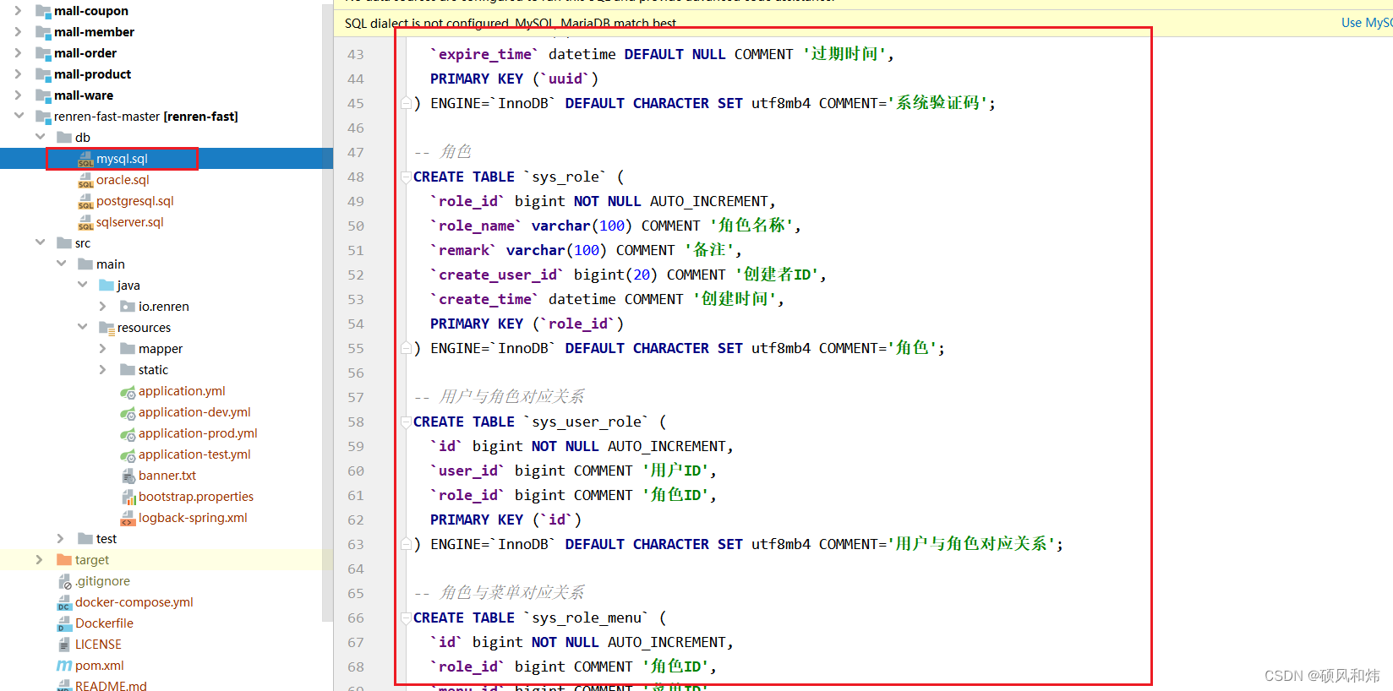This screenshot has width=1393, height=691.
Task: Click line number 48 in the gutter
Action: click(x=356, y=177)
